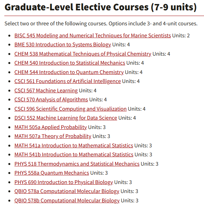Open BISC 545 Modeling and Numerical Techniques link
Image resolution: width=204 pixels, height=207 pixels.
pyautogui.click(x=93, y=35)
